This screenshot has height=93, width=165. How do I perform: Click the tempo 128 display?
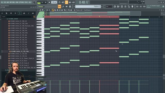(54, 2)
